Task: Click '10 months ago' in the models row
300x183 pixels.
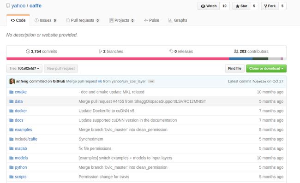Action: pyautogui.click(x=270, y=158)
